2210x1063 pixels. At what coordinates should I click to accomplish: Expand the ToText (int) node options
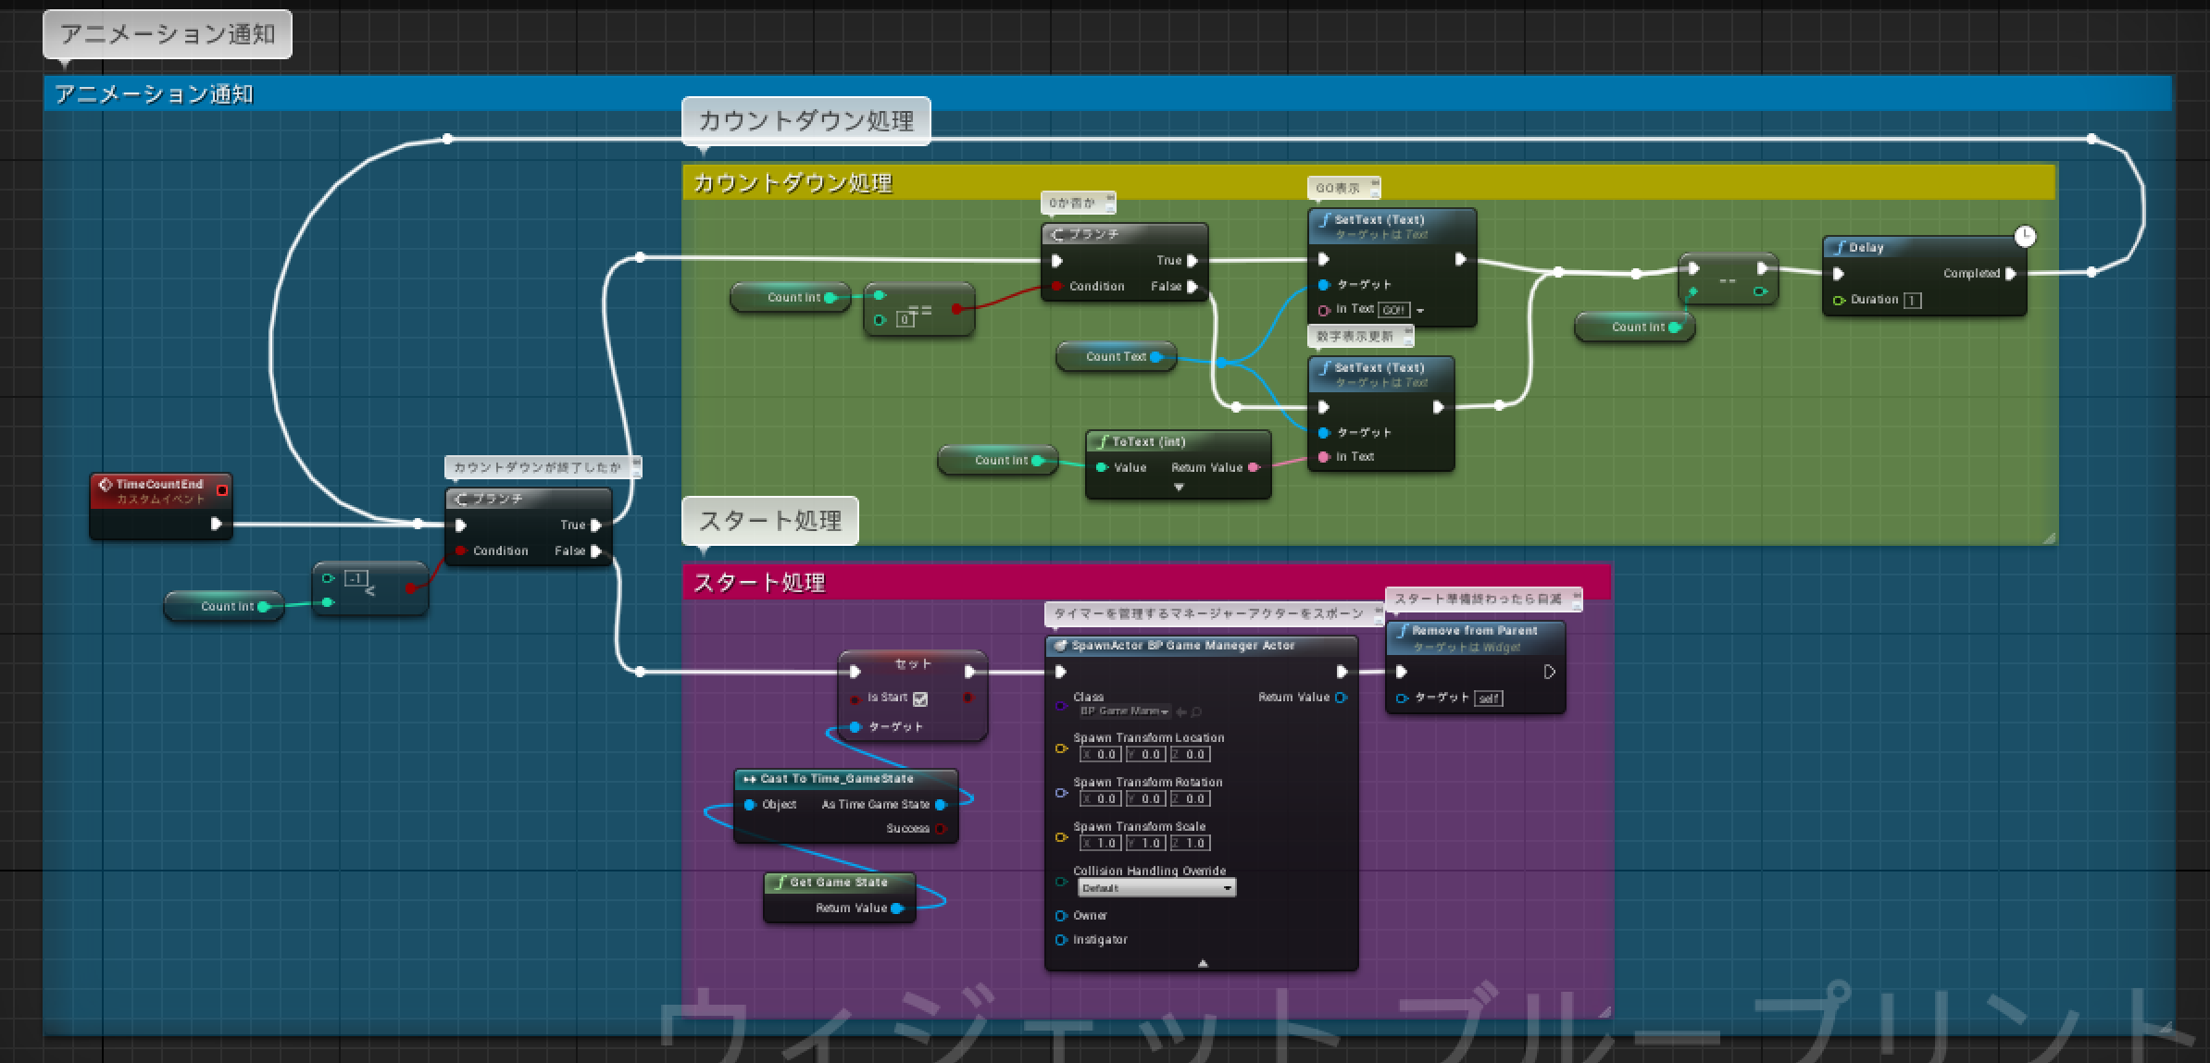tap(1179, 488)
